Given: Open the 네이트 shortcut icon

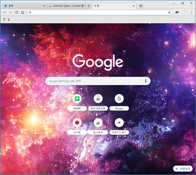Looking at the screenshot, I should point(77,123).
